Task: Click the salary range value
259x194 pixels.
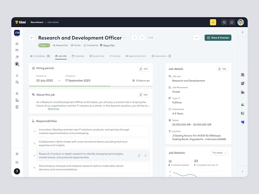Action: 192,124
